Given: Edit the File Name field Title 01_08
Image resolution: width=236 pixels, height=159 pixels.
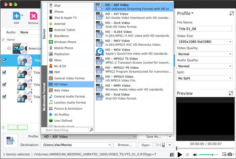Looking at the screenshot, I should (x=205, y=29).
